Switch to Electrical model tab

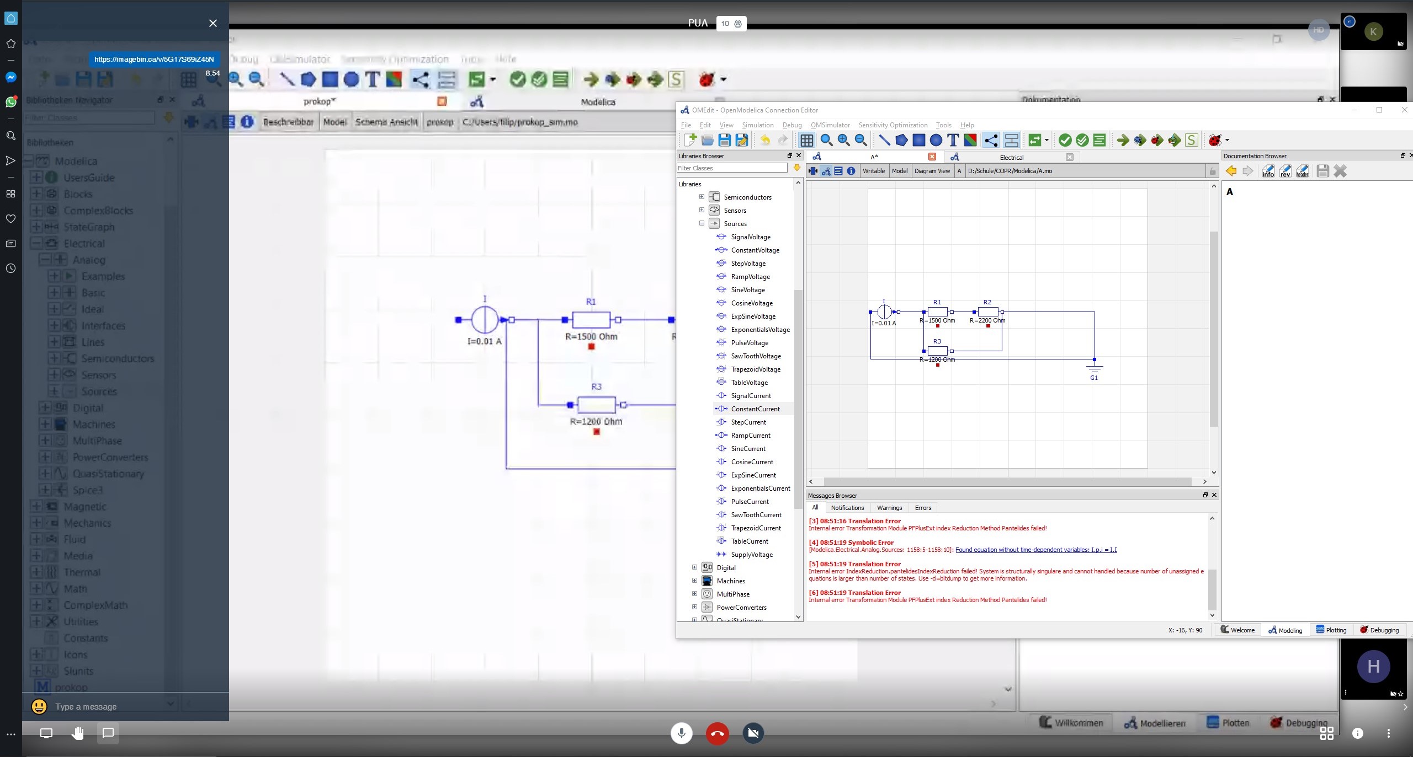pos(1011,157)
